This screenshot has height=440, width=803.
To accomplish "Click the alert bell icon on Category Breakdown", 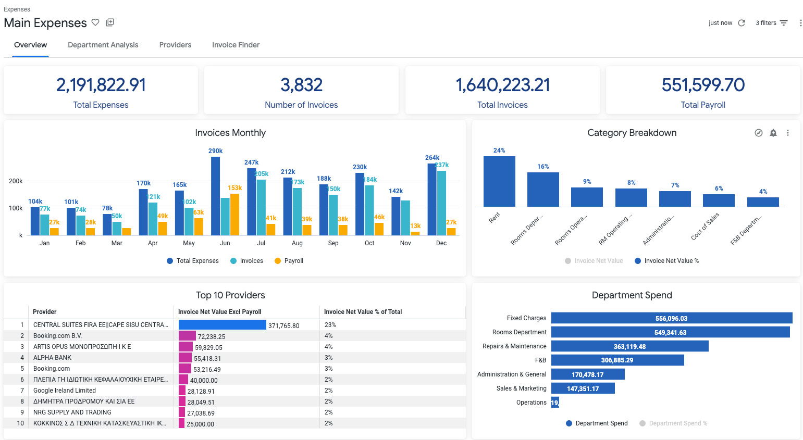I will (x=773, y=133).
